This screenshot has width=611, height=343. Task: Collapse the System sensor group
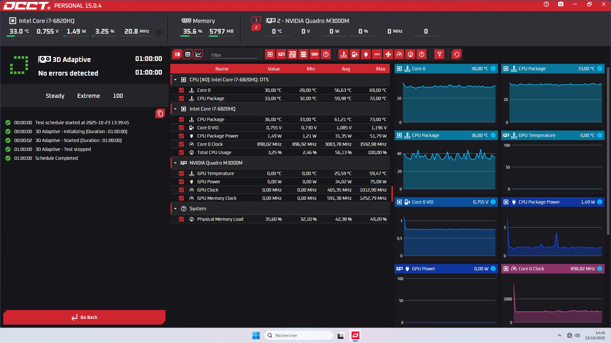coord(175,209)
